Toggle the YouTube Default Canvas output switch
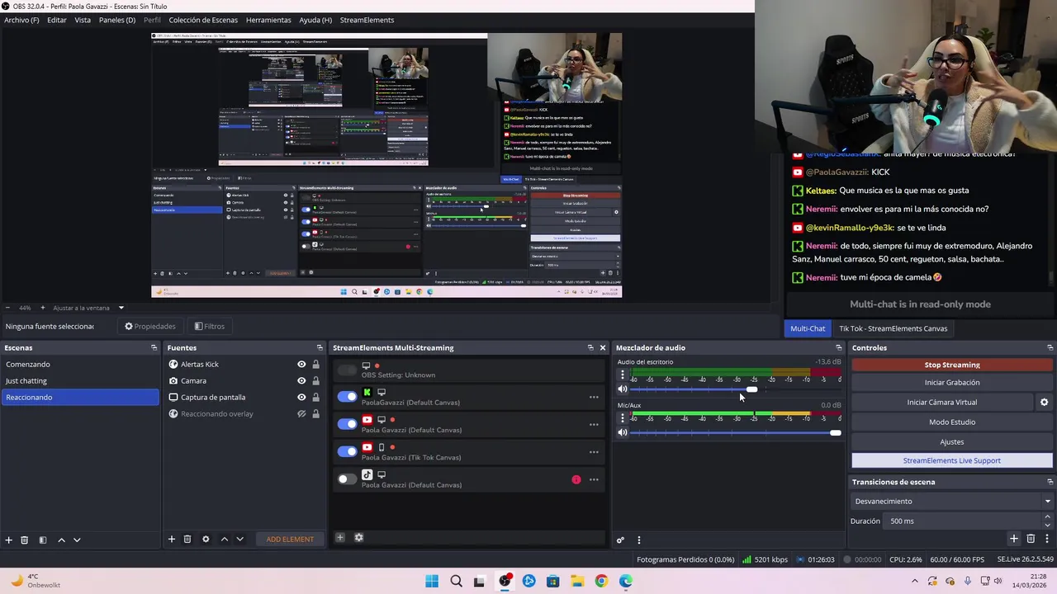The height and width of the screenshot is (594, 1057). [x=347, y=424]
